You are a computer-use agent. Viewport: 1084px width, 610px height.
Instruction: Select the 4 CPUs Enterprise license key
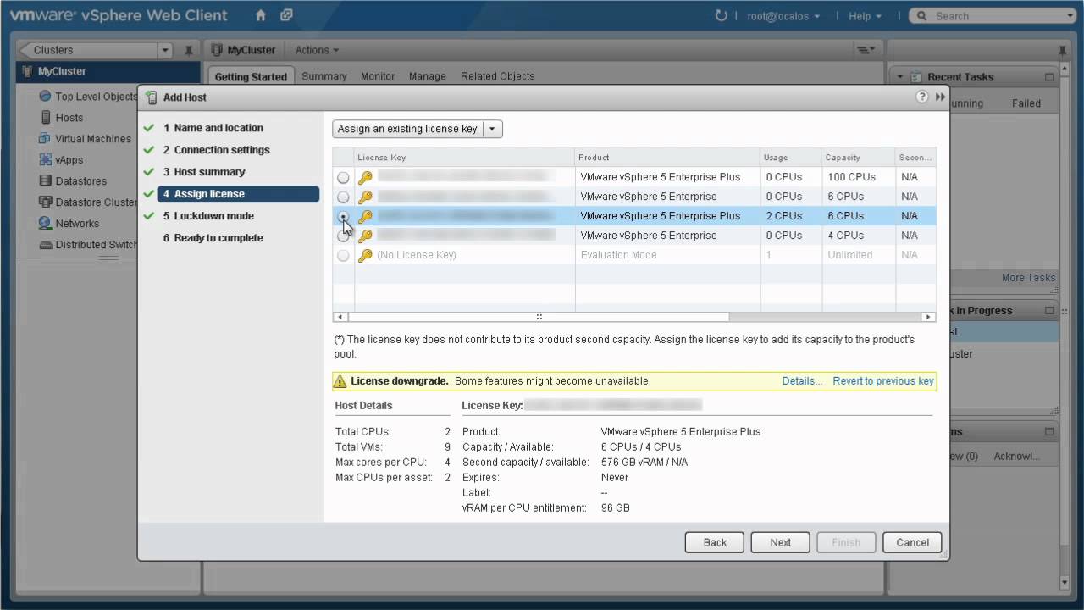(x=343, y=236)
